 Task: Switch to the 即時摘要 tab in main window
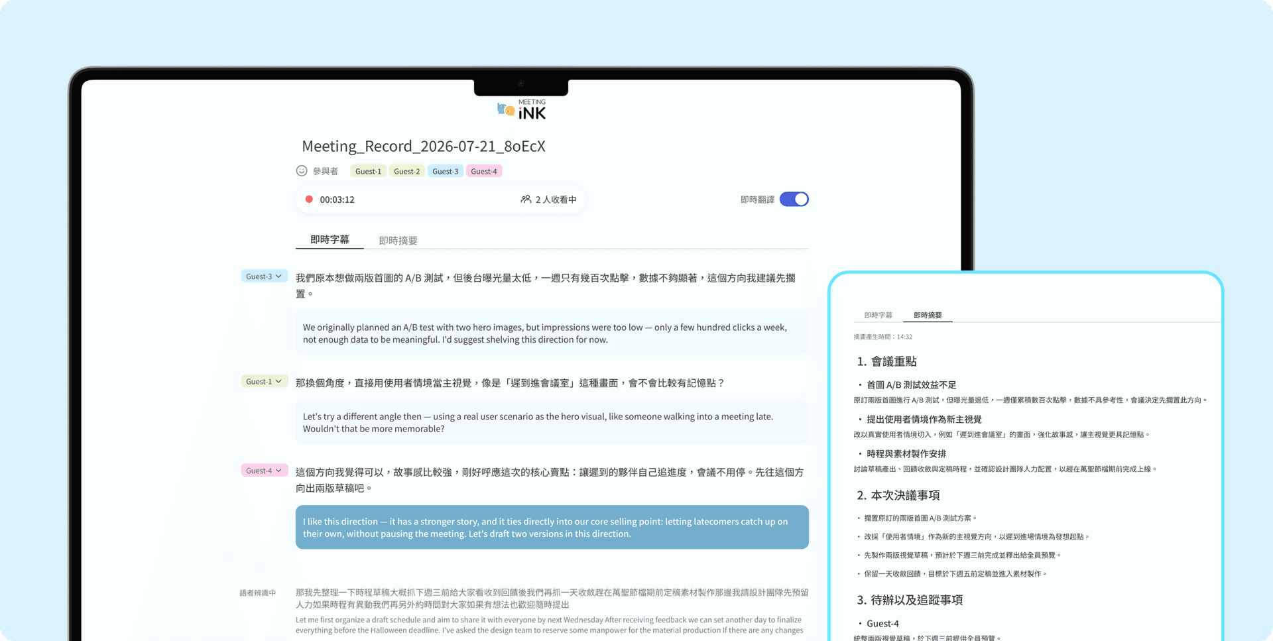tap(398, 241)
